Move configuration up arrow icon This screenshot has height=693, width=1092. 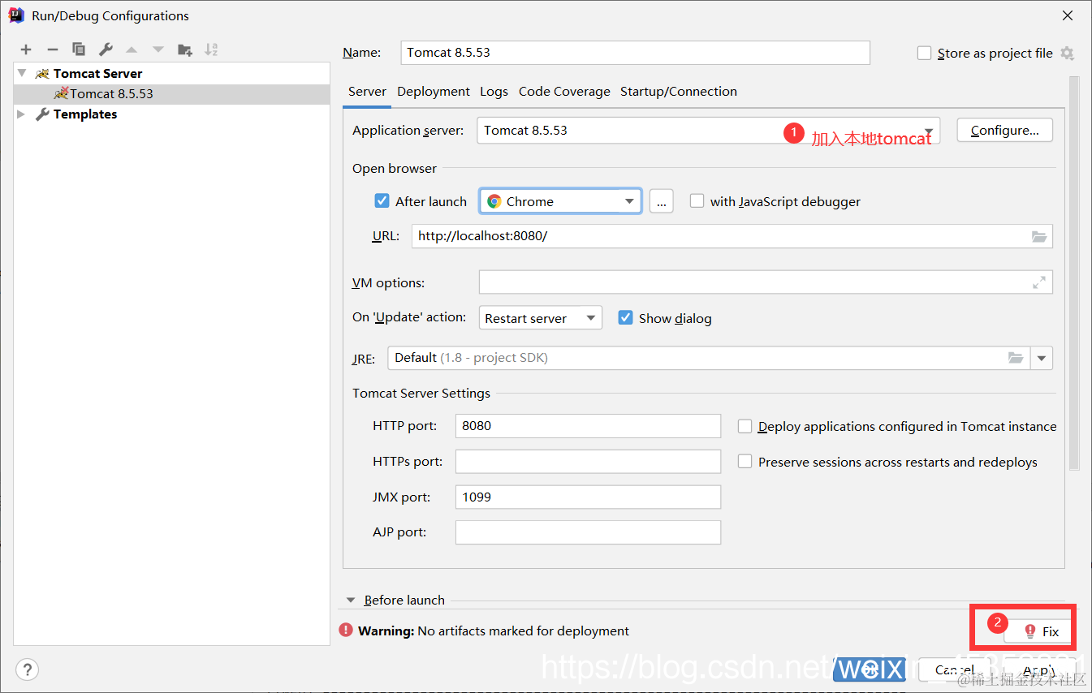(132, 49)
